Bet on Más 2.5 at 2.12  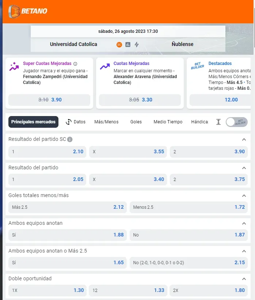coord(68,207)
